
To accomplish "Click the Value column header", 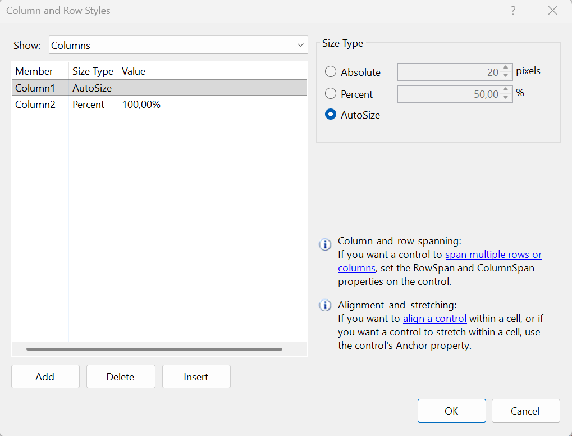I will (x=213, y=71).
